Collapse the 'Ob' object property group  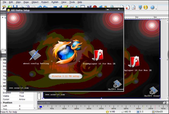point(1,60)
